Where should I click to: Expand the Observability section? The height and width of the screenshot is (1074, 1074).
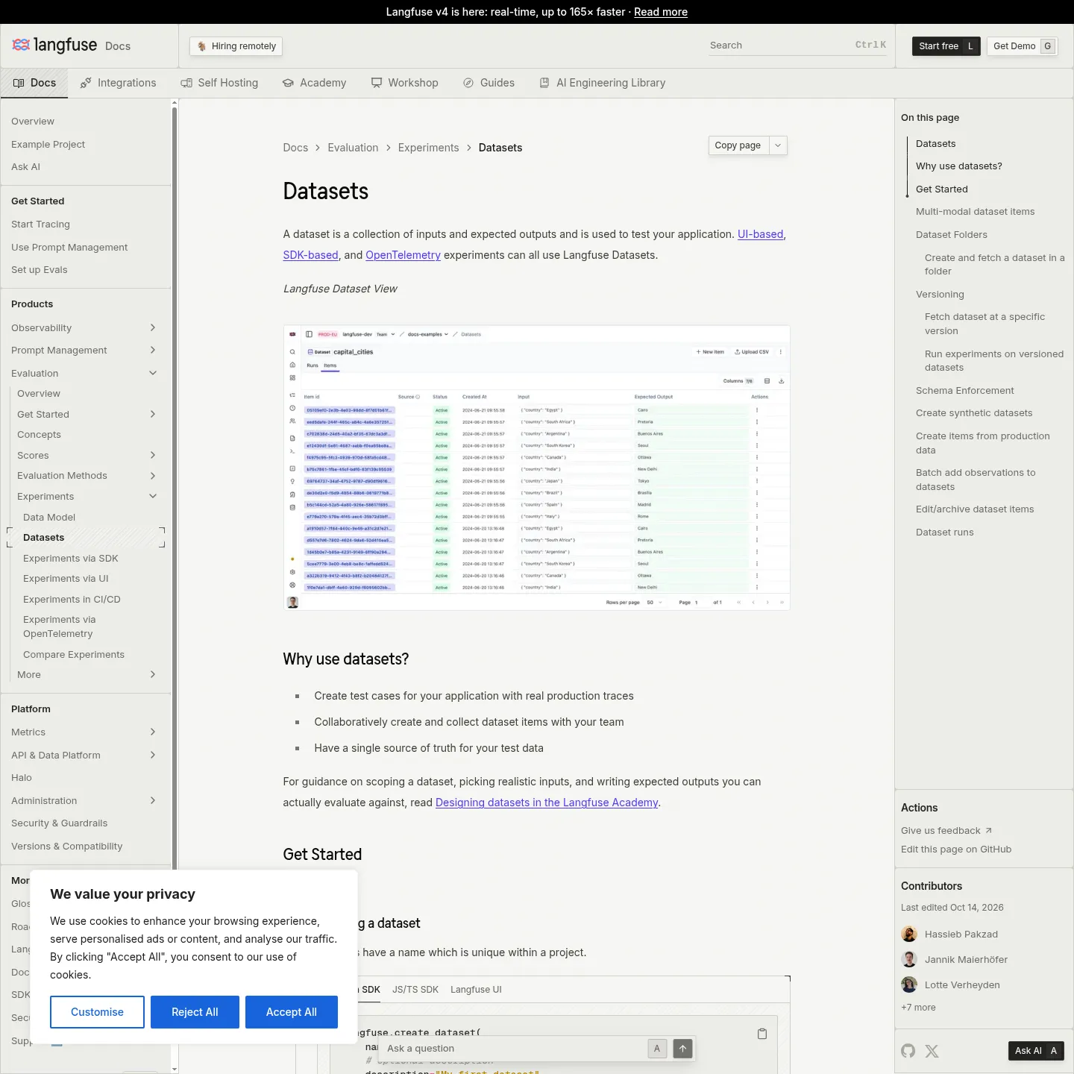click(153, 327)
